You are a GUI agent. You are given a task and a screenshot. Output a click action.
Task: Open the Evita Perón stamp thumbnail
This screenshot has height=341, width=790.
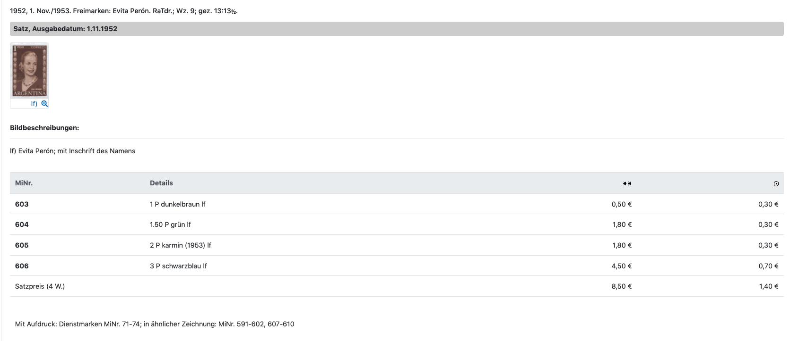pos(29,70)
